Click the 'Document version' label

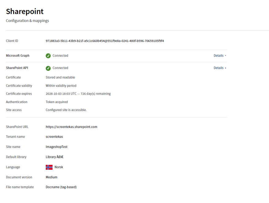click(19, 177)
